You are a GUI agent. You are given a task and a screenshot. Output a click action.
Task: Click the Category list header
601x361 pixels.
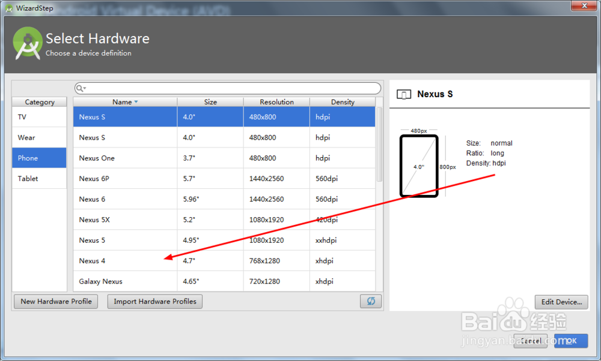point(40,102)
